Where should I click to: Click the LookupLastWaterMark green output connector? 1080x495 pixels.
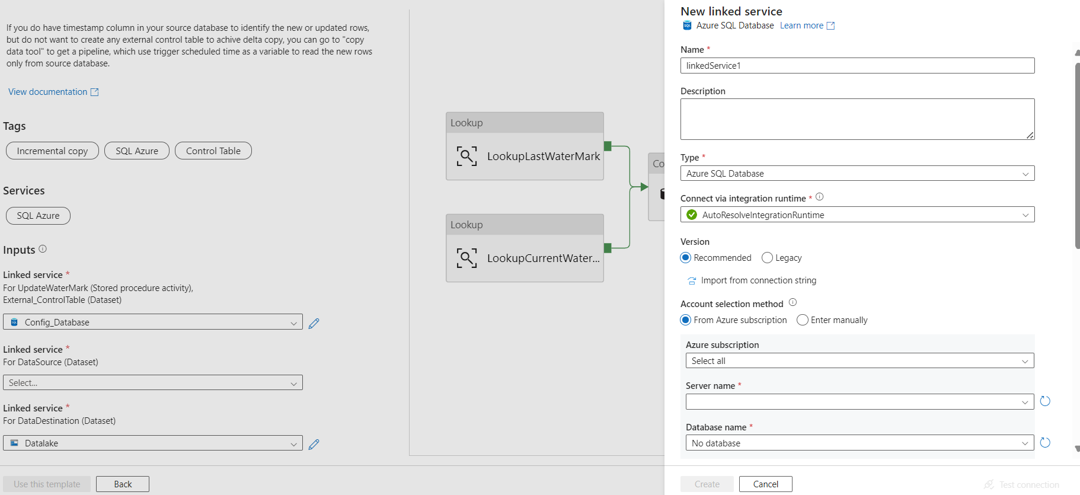(x=608, y=146)
